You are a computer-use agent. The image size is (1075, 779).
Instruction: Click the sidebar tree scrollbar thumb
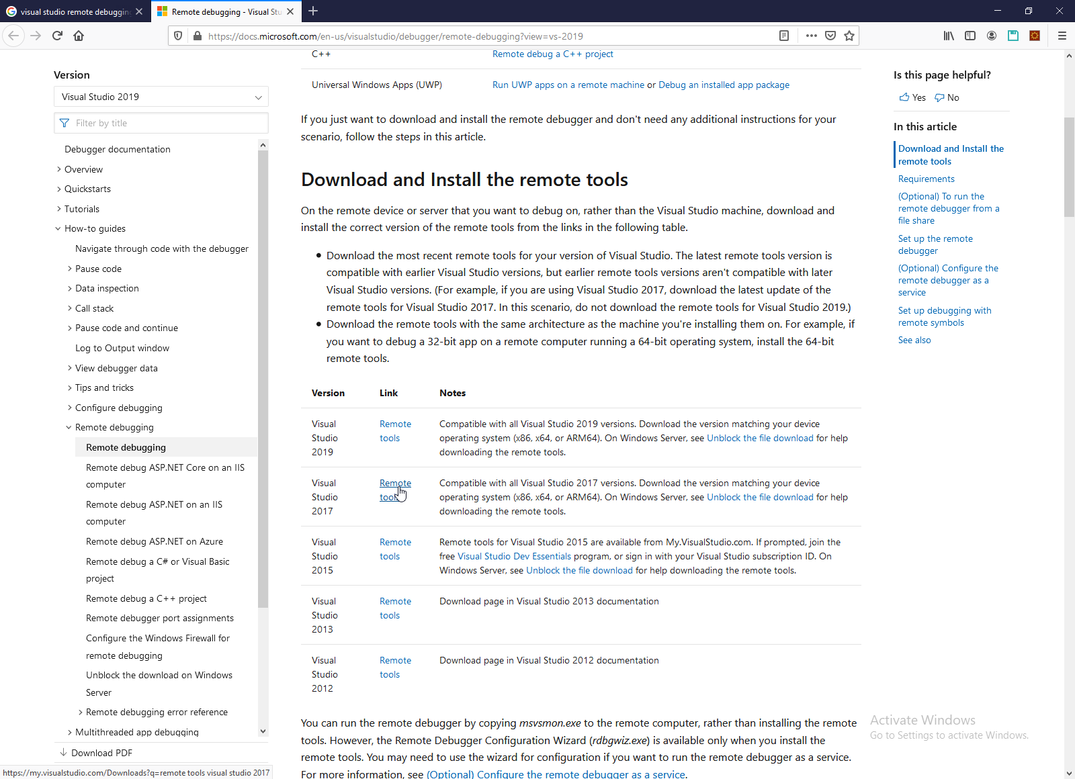coord(263,379)
